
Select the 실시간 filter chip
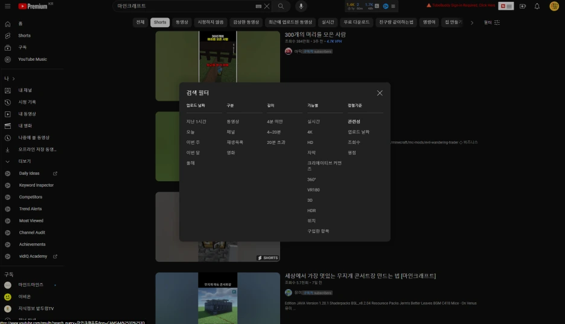328,22
